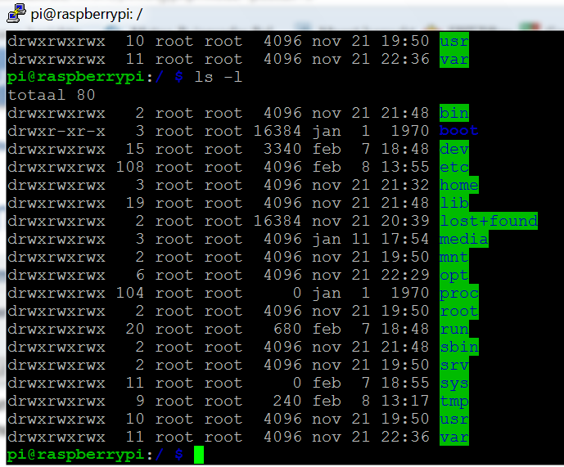The image size is (564, 467).
Task: Click the 'lost+found' directory name
Action: 488,221
